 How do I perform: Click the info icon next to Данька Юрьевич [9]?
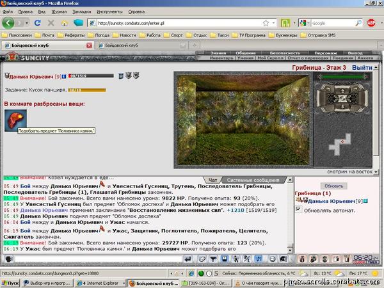point(64,76)
